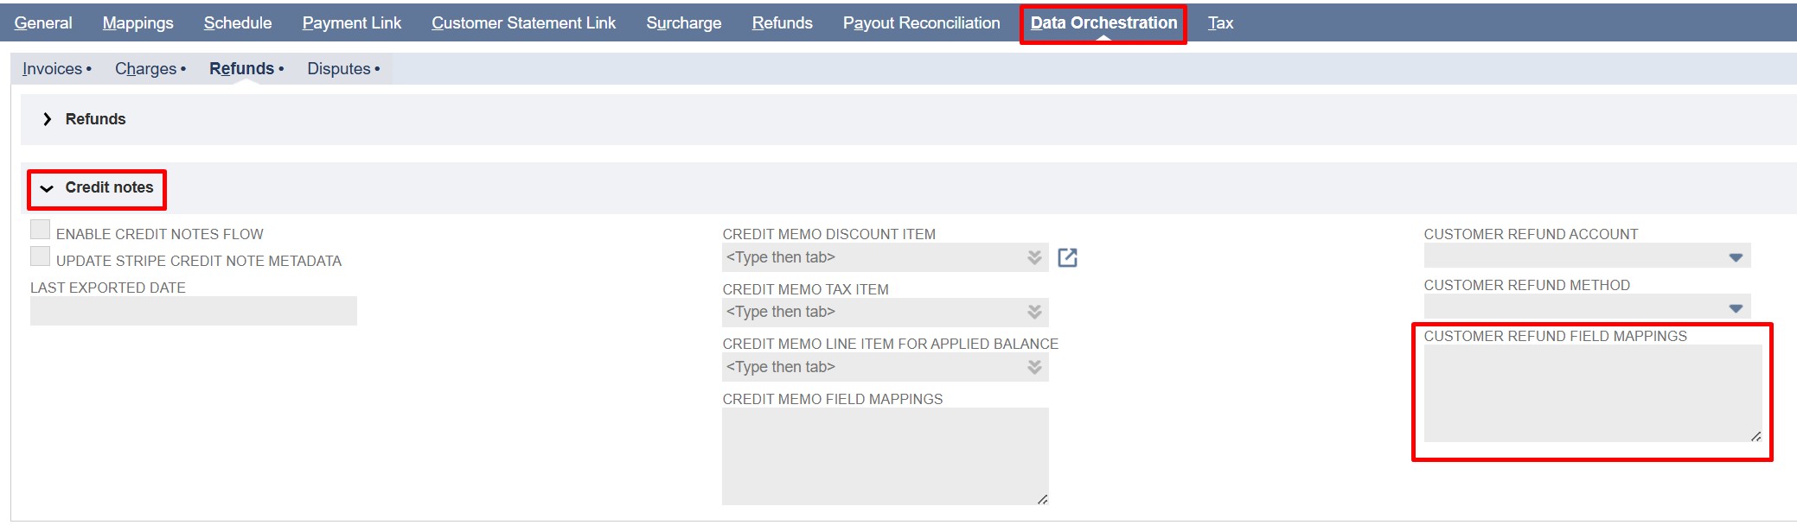
Task: Click the Last Exported Date field
Action: click(193, 311)
